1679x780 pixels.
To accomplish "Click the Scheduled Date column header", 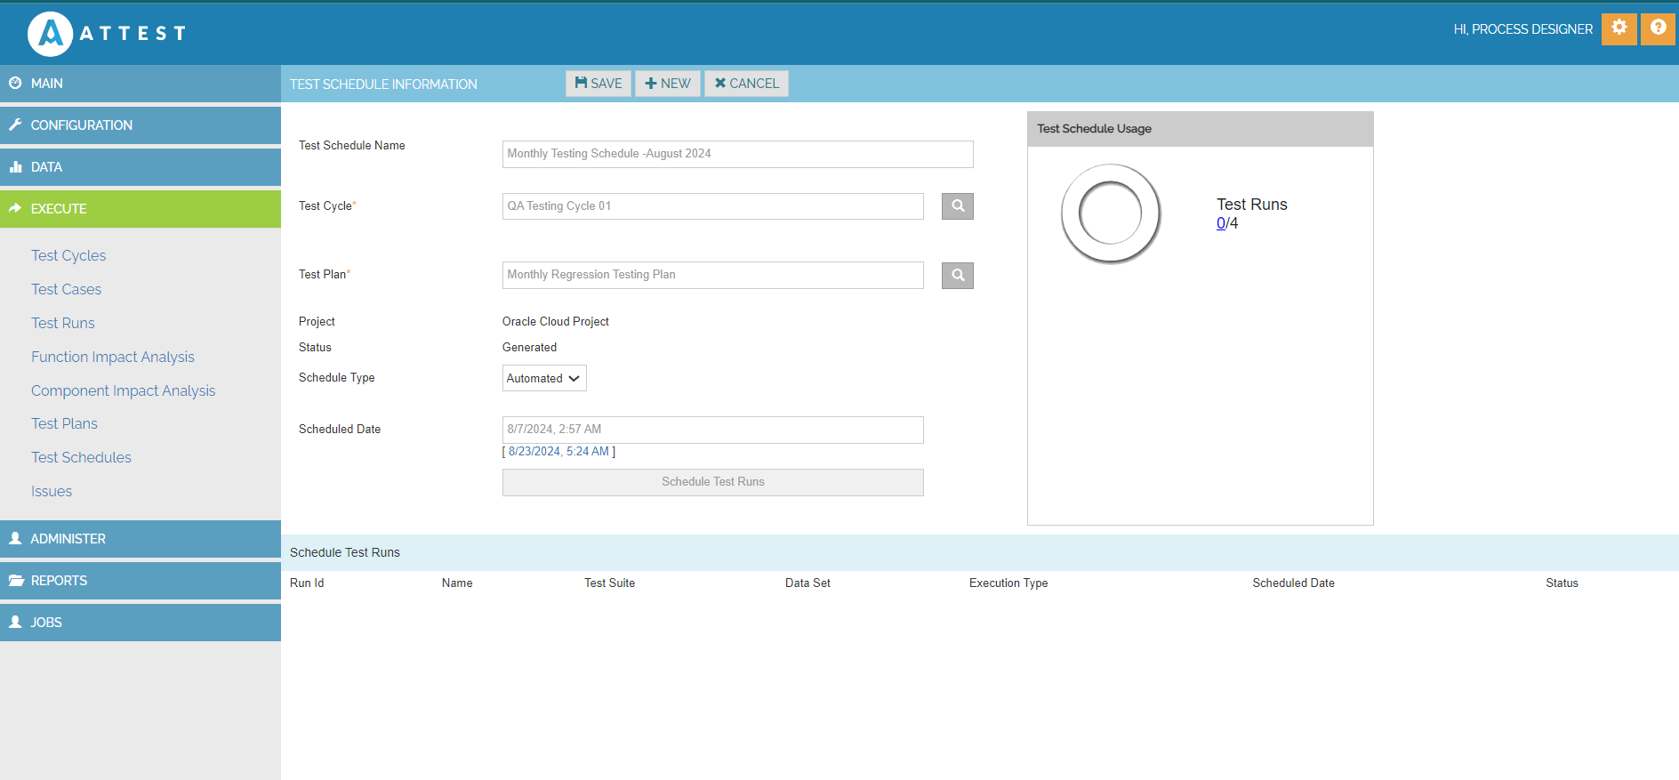I will tap(1293, 583).
